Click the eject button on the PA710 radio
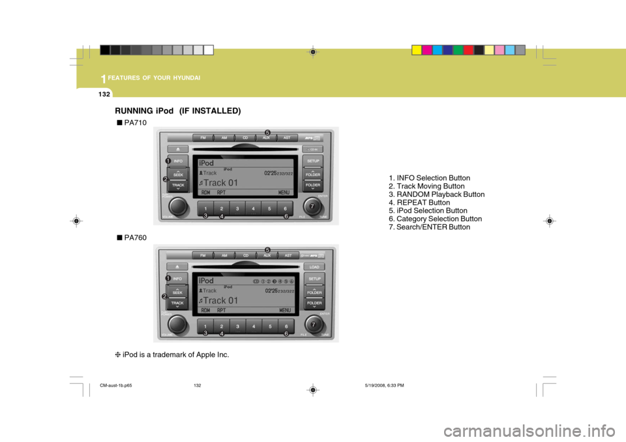The image size is (626, 442). click(178, 149)
